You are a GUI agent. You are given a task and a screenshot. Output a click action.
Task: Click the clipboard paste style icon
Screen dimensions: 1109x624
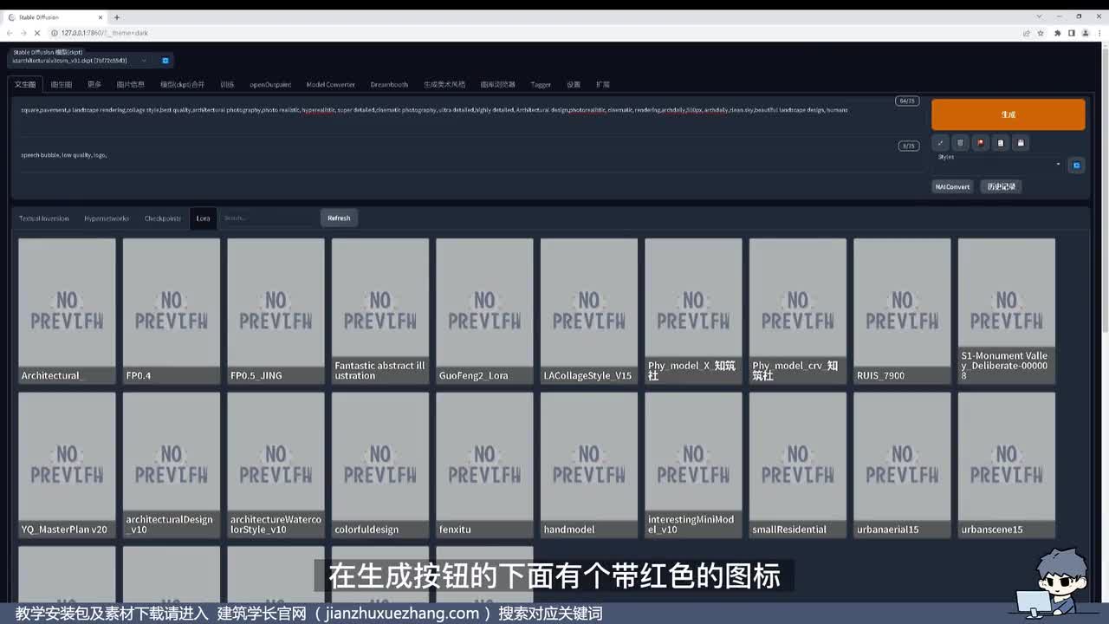coord(1001,143)
